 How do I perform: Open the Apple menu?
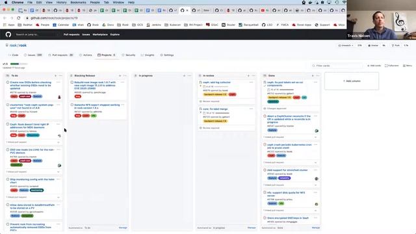[6, 3]
